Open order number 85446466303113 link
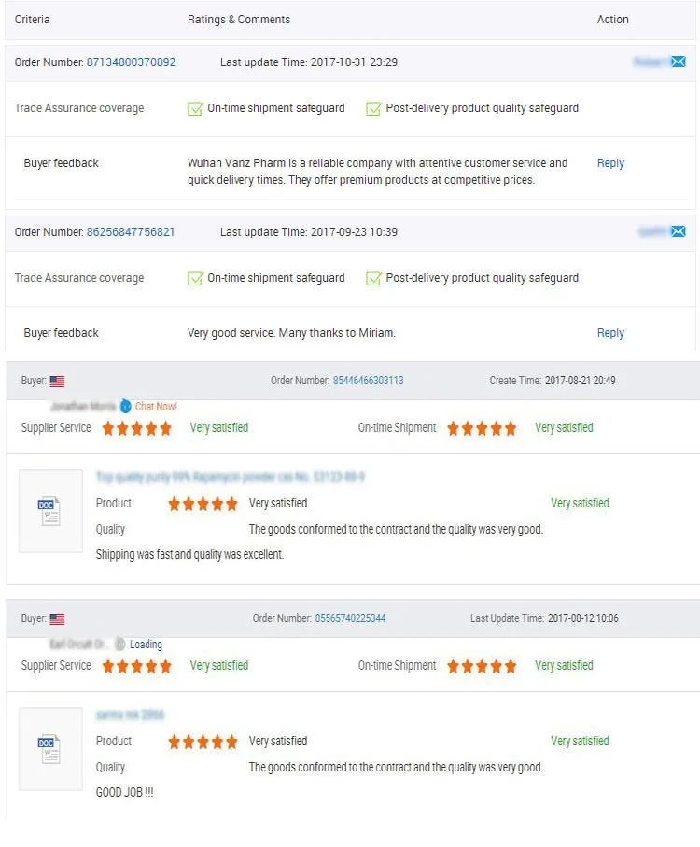 (368, 381)
